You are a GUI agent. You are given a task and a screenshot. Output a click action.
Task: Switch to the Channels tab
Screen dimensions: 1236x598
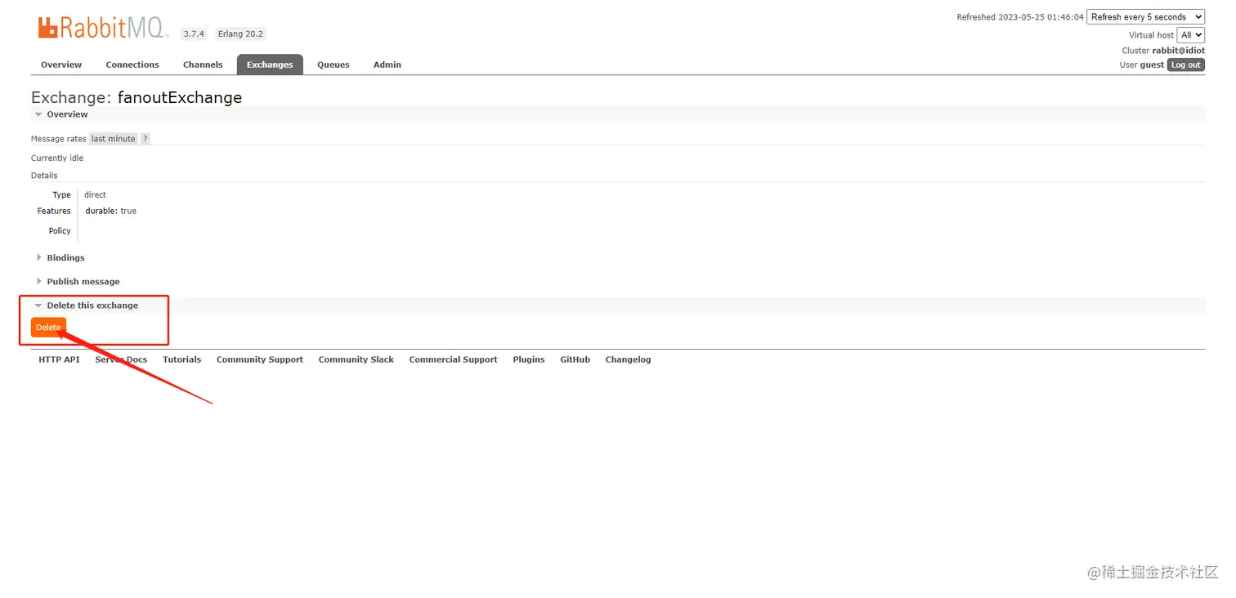(x=203, y=65)
